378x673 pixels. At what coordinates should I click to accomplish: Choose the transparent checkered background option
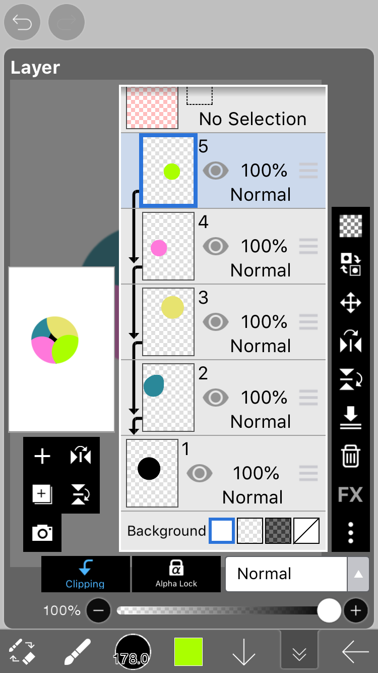tap(250, 531)
